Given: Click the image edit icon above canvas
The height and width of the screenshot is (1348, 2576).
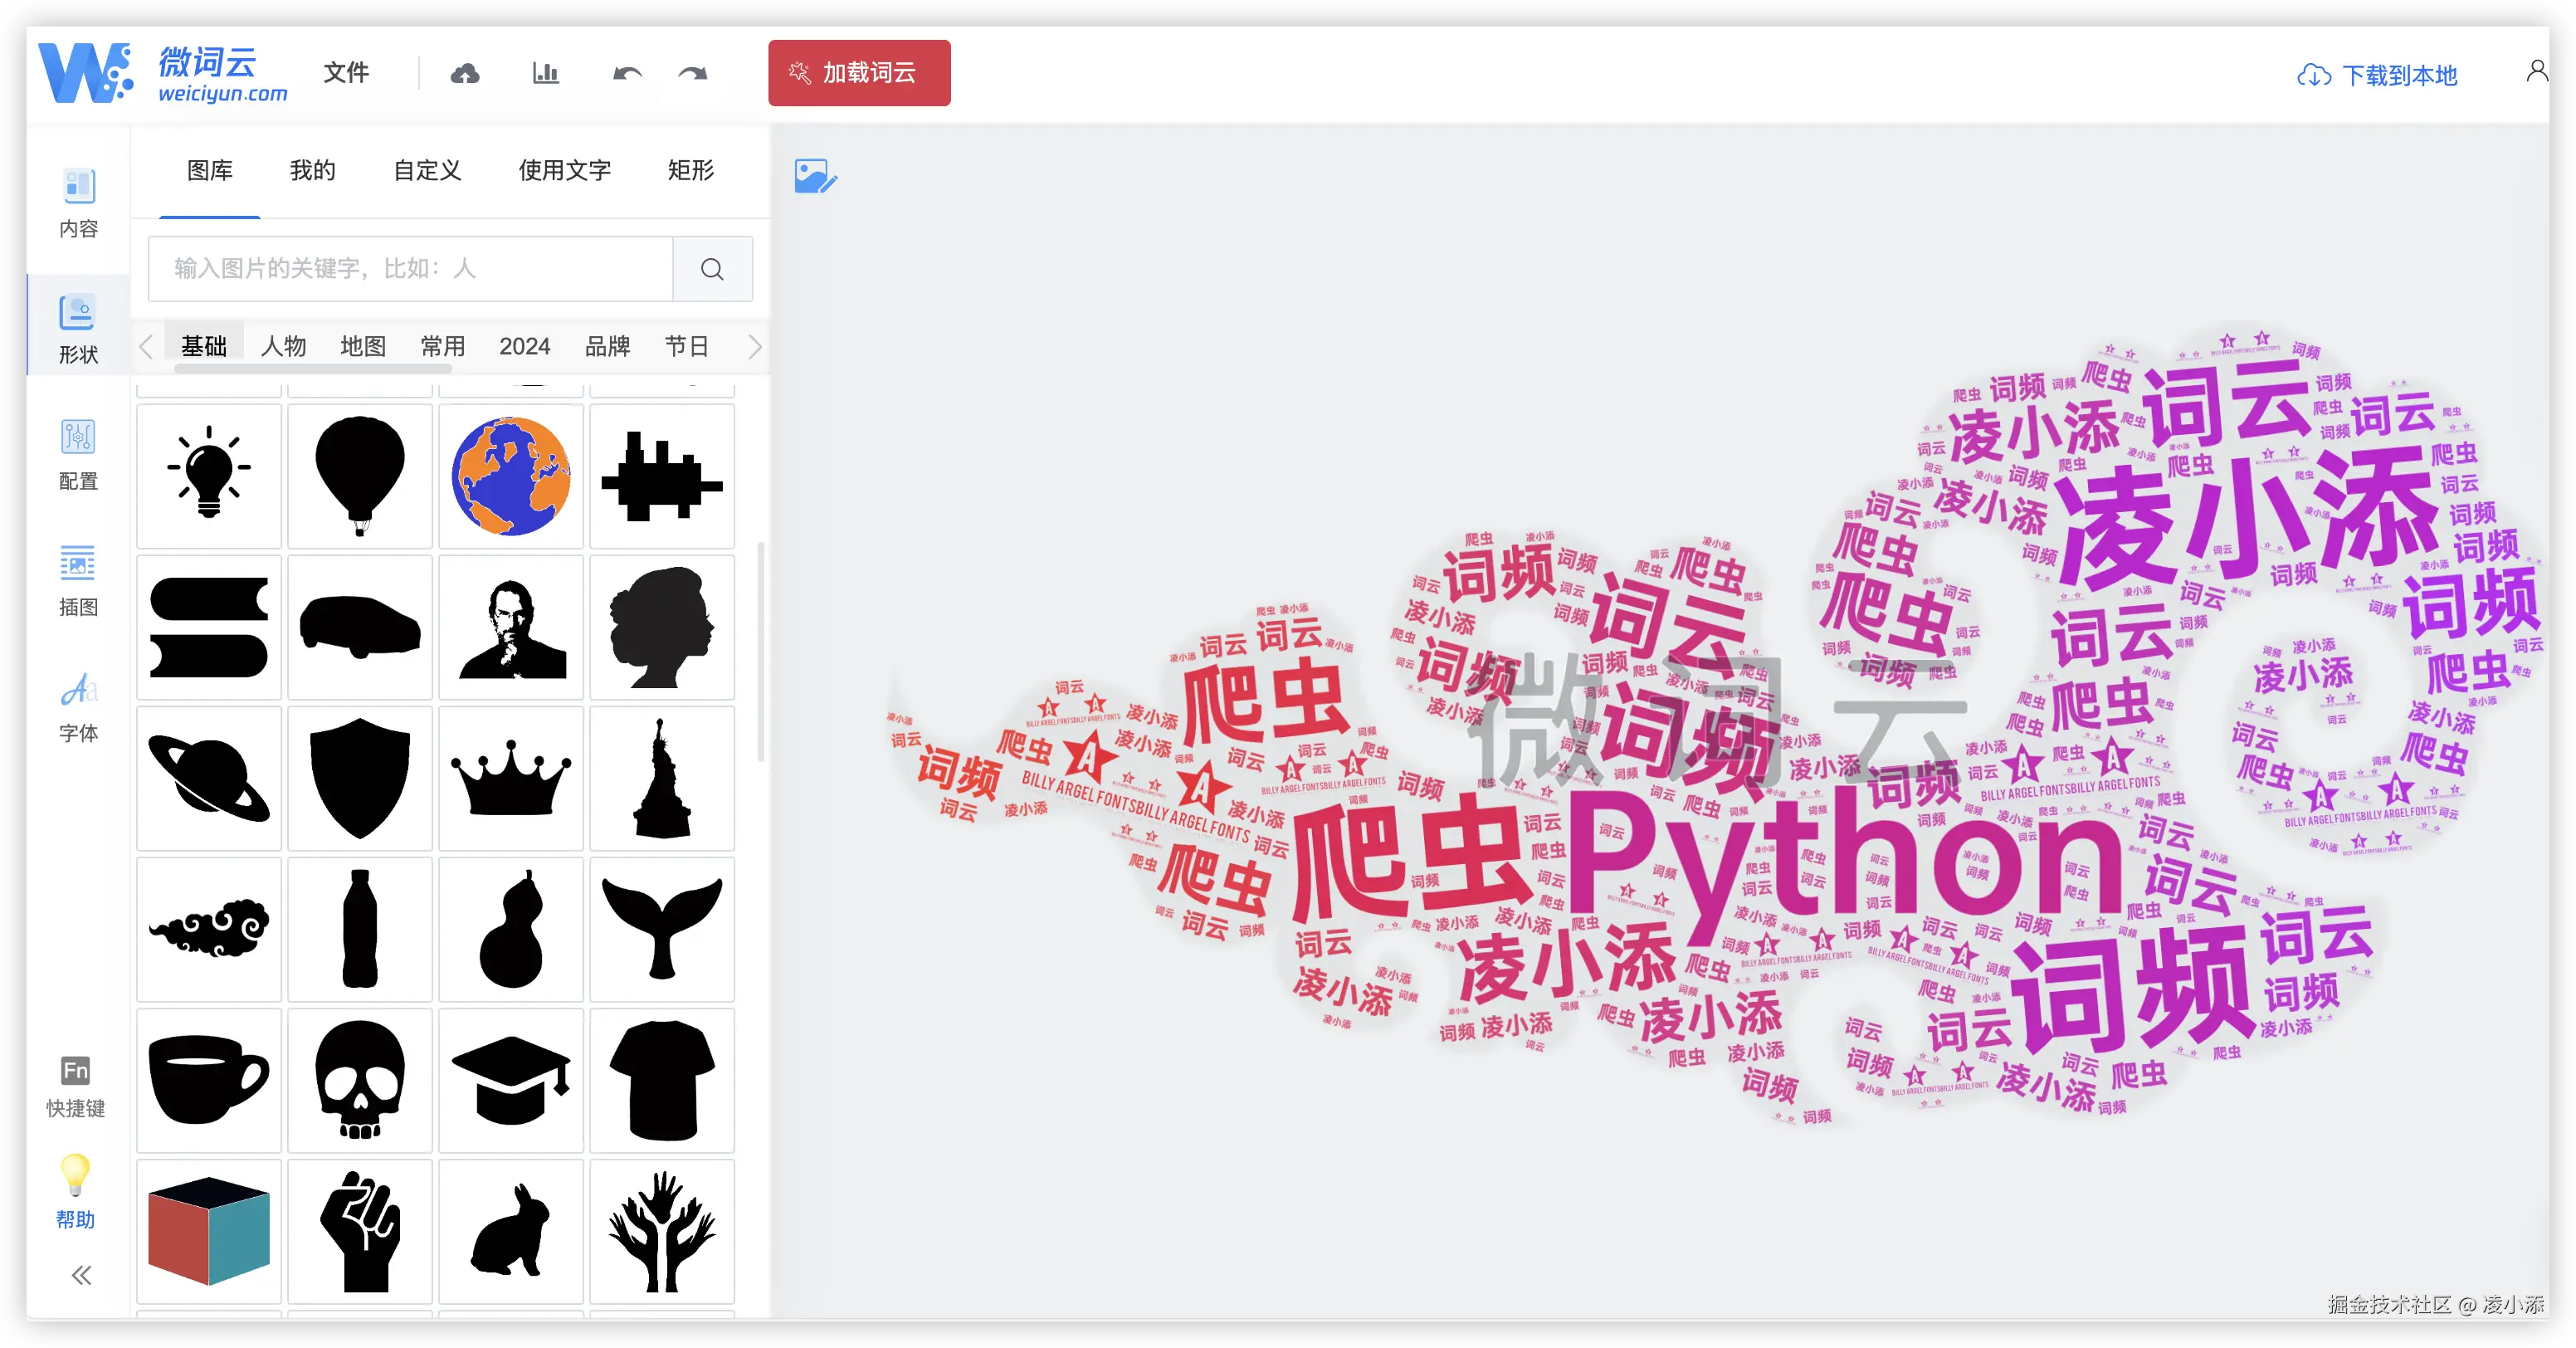Looking at the screenshot, I should pyautogui.click(x=815, y=176).
